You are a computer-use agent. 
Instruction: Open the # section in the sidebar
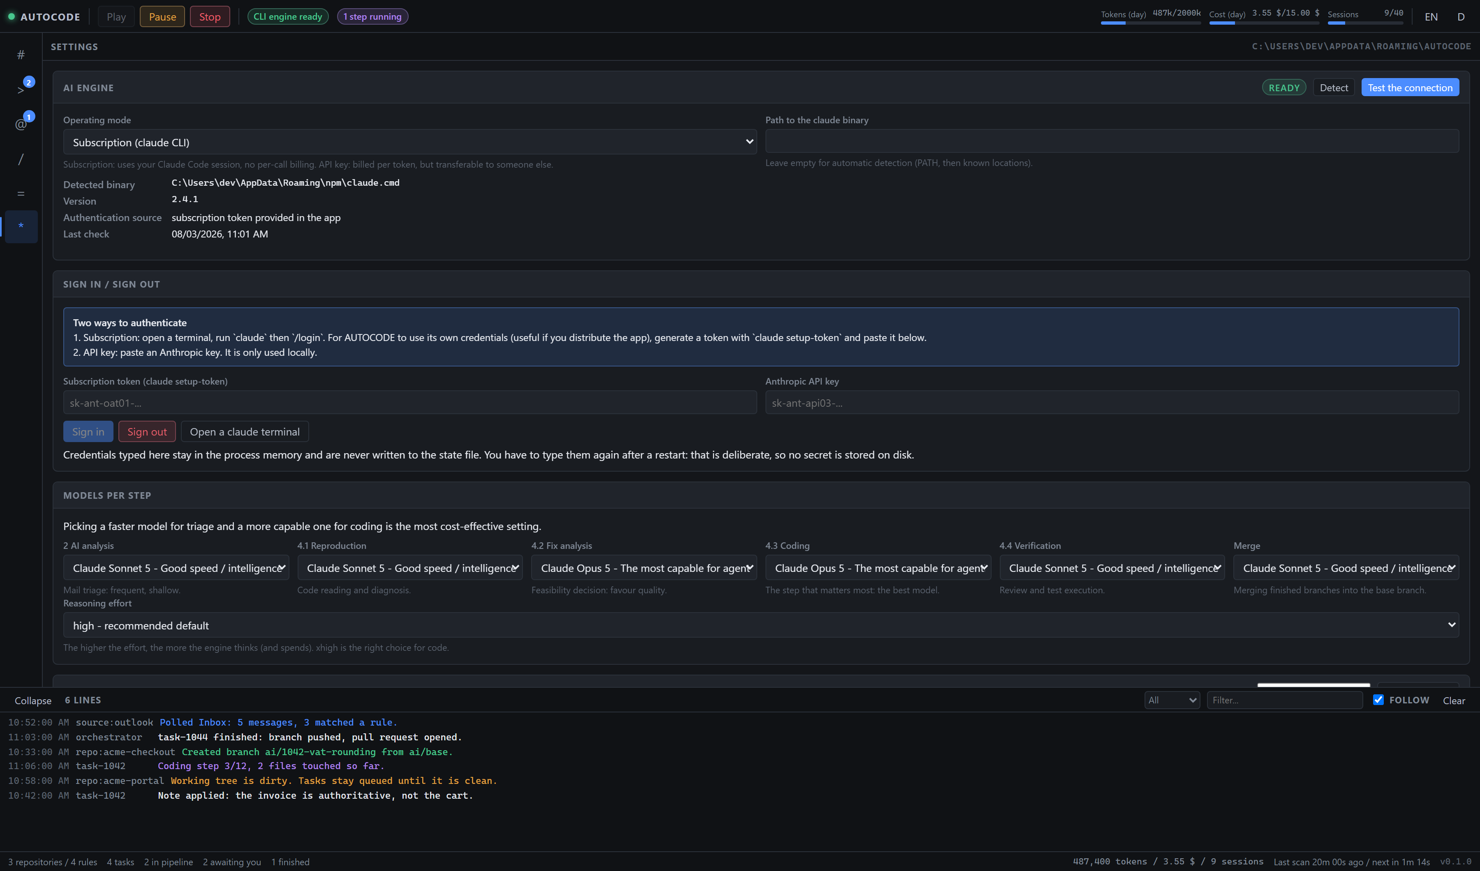[21, 55]
